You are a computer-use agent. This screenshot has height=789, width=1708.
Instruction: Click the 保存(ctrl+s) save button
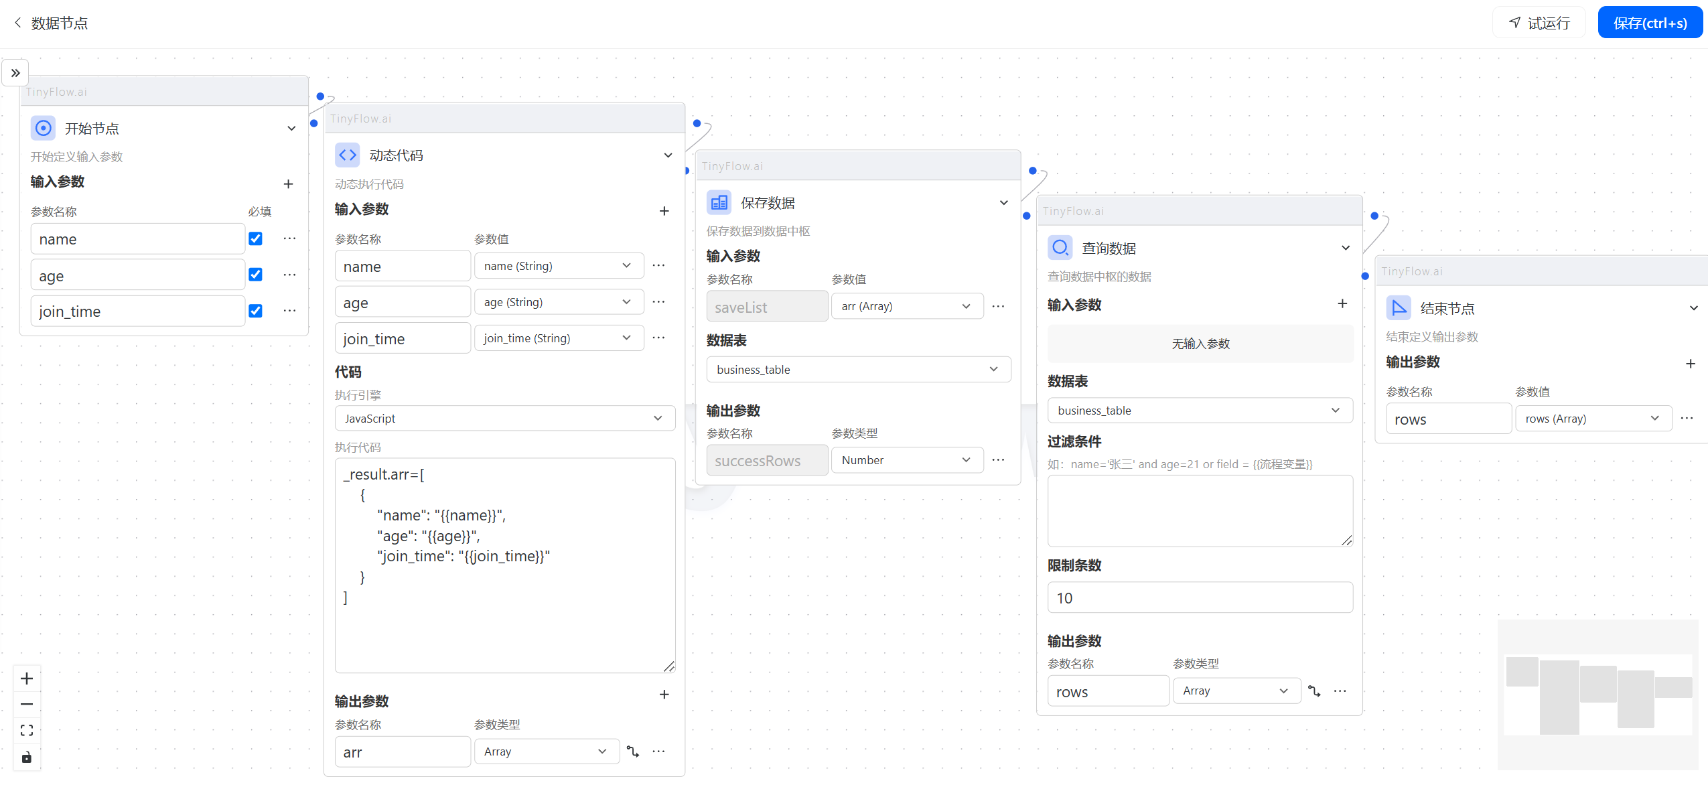coord(1650,23)
